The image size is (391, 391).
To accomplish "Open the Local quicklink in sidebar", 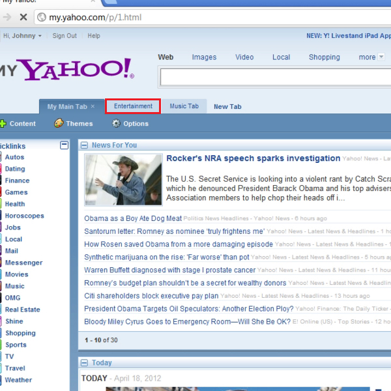I will 14,239.
